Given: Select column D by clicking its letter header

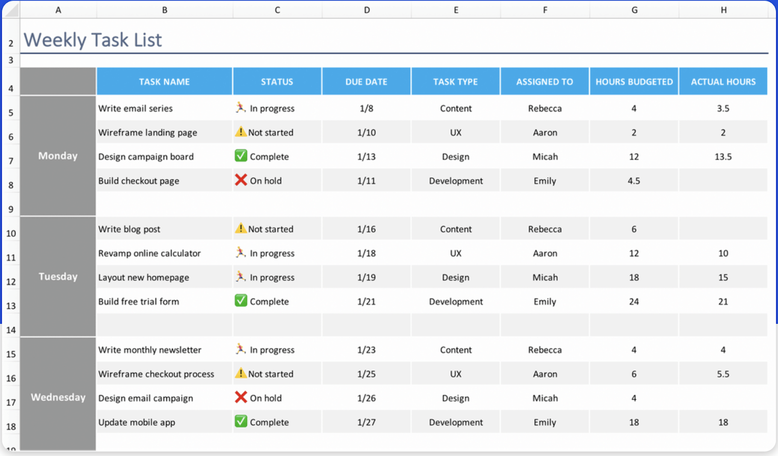Looking at the screenshot, I should 366,10.
